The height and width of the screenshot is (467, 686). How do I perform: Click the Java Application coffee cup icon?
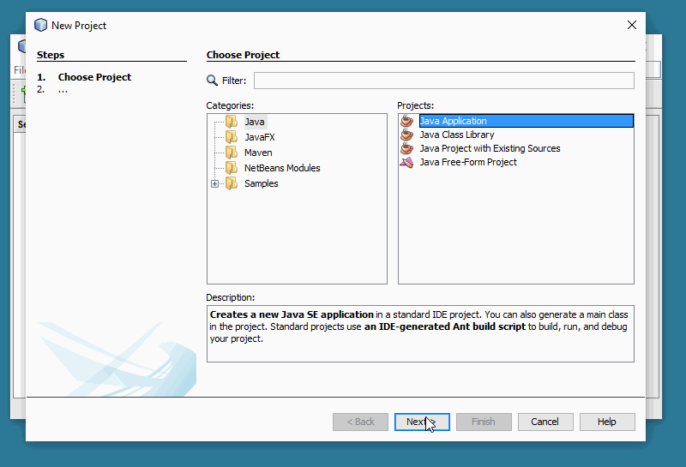(x=407, y=121)
